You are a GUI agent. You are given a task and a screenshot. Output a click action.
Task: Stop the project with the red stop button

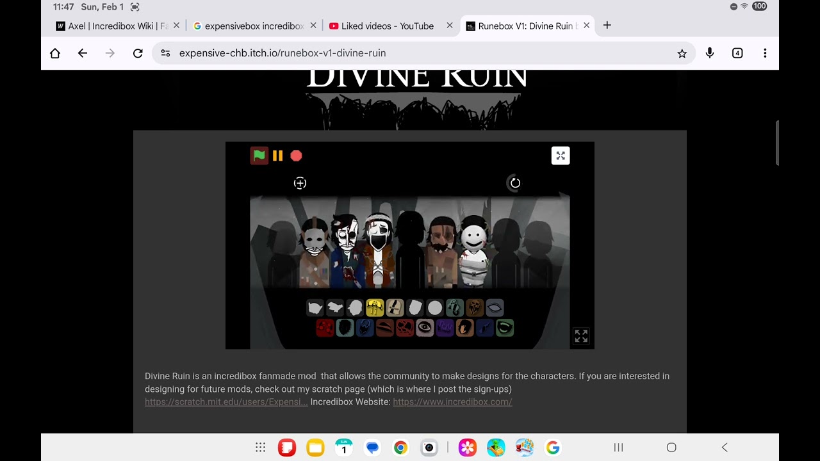point(296,156)
